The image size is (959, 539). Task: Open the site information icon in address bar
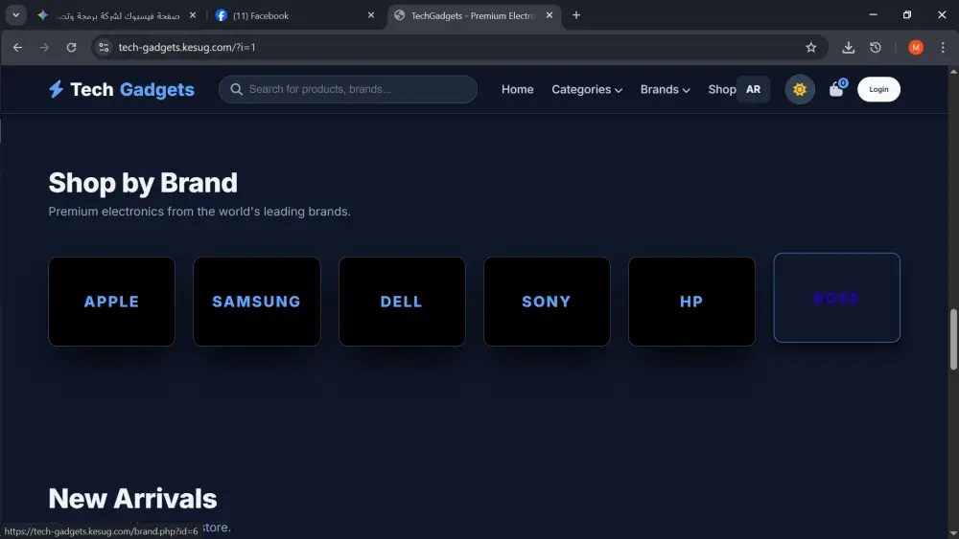pyautogui.click(x=104, y=47)
